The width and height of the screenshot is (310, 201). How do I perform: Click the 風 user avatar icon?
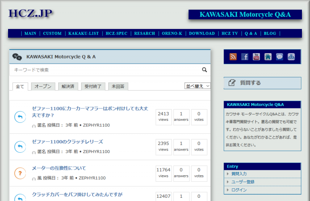(x=34, y=179)
